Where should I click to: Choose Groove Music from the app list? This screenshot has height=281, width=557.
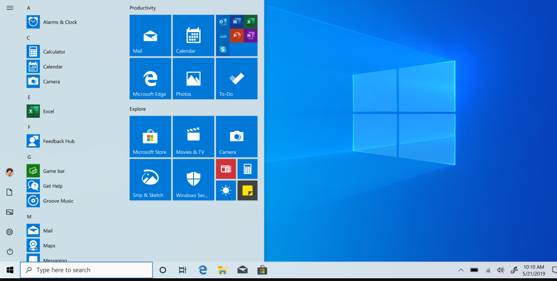pyautogui.click(x=58, y=201)
